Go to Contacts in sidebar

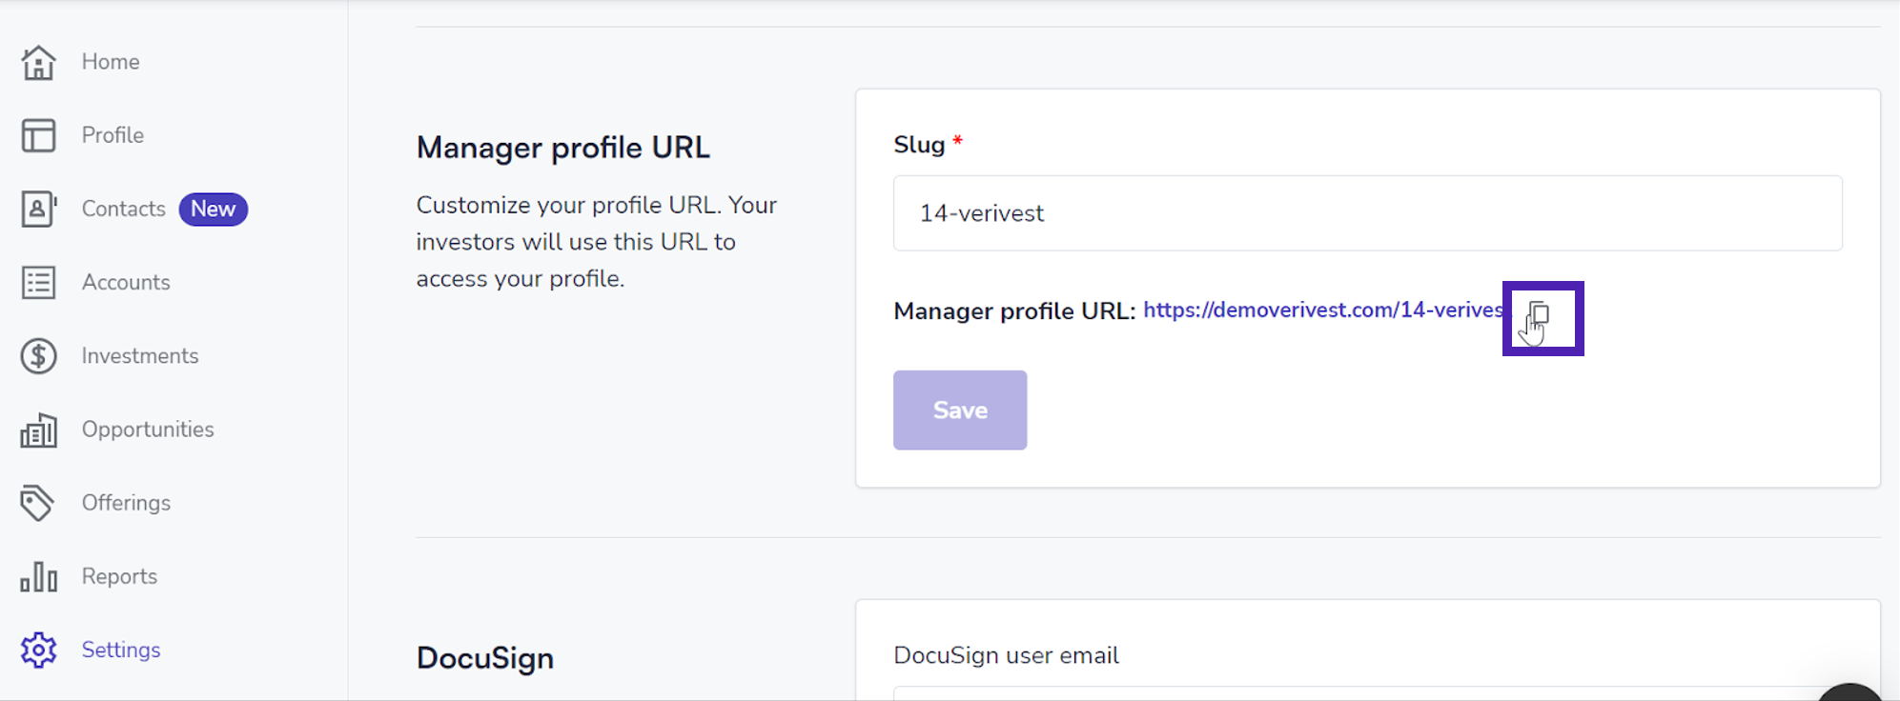[x=124, y=209]
